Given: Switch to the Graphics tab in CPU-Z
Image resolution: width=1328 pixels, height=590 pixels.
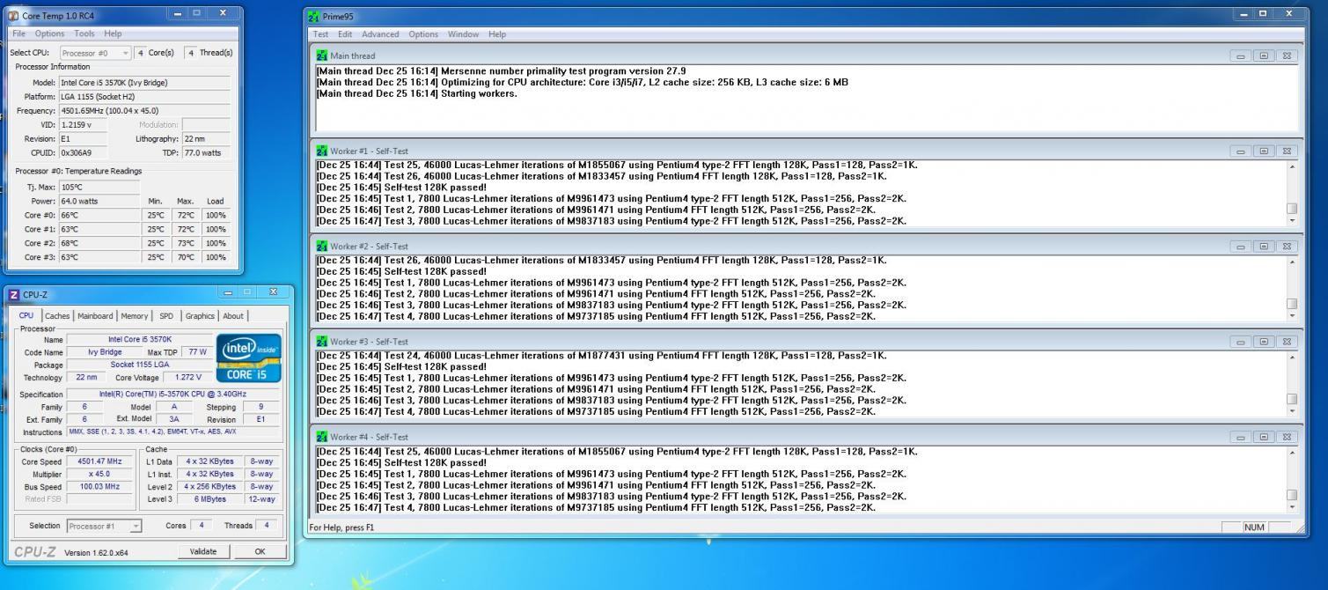Looking at the screenshot, I should coord(200,316).
